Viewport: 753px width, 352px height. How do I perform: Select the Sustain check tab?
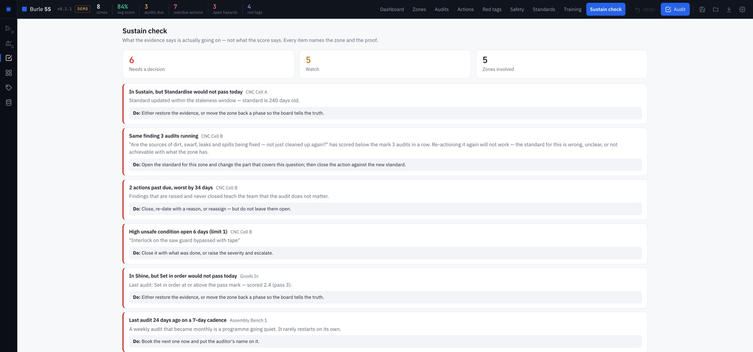coord(606,9)
